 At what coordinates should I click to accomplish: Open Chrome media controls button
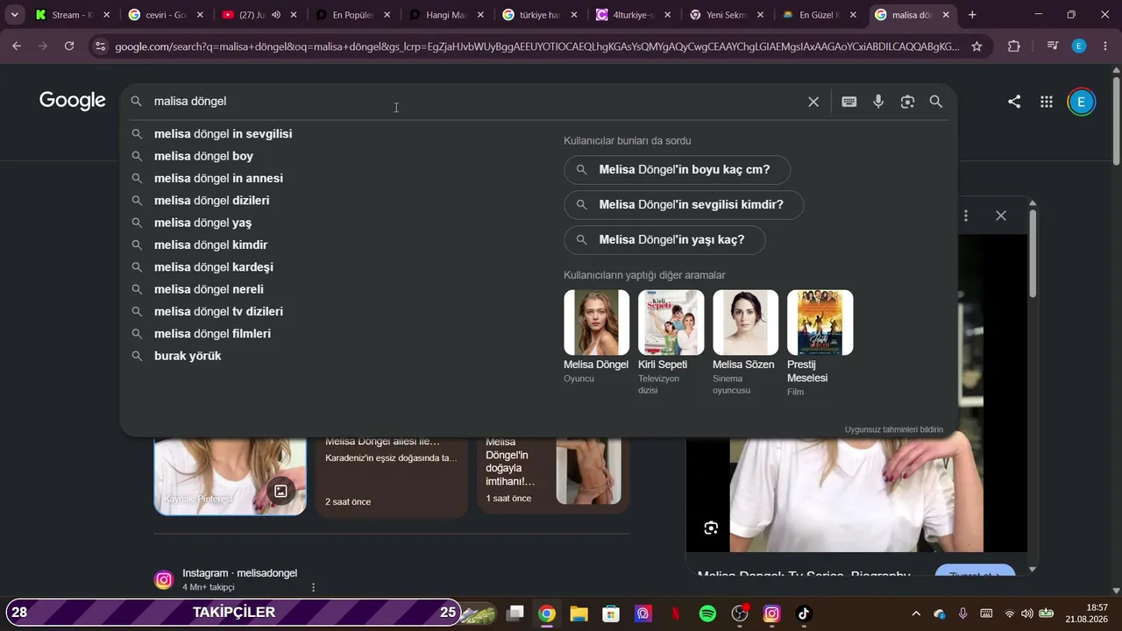click(1053, 46)
